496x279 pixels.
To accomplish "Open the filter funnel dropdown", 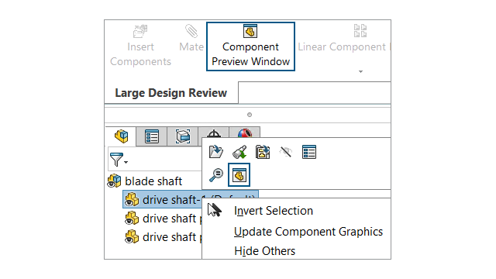I will coord(119,160).
